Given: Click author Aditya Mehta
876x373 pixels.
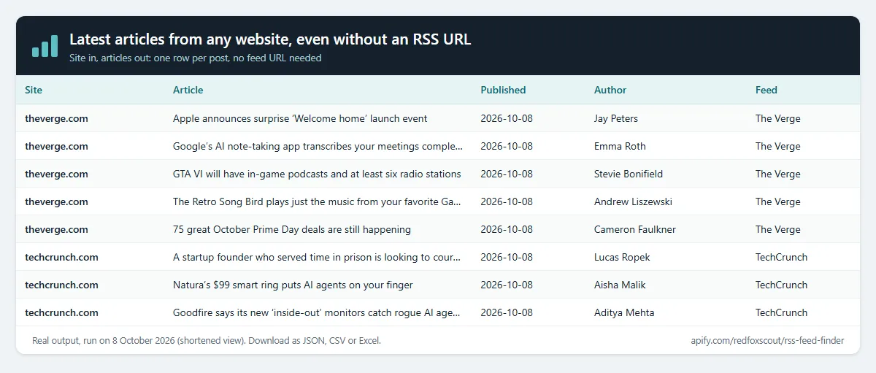Looking at the screenshot, I should (624, 312).
